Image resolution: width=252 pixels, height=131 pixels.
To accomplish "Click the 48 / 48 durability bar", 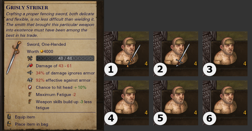I will 65,58.
